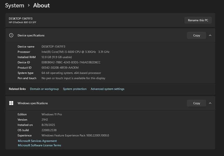Click the 22000.2538 build number
Viewport: 224px width, 156px height.
pos(49,130)
